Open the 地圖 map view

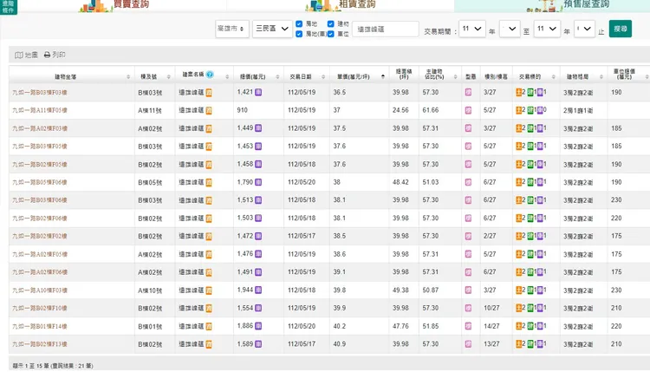pos(26,55)
